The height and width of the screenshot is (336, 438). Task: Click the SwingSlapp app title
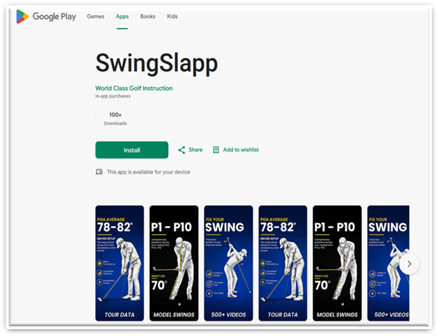(x=156, y=64)
